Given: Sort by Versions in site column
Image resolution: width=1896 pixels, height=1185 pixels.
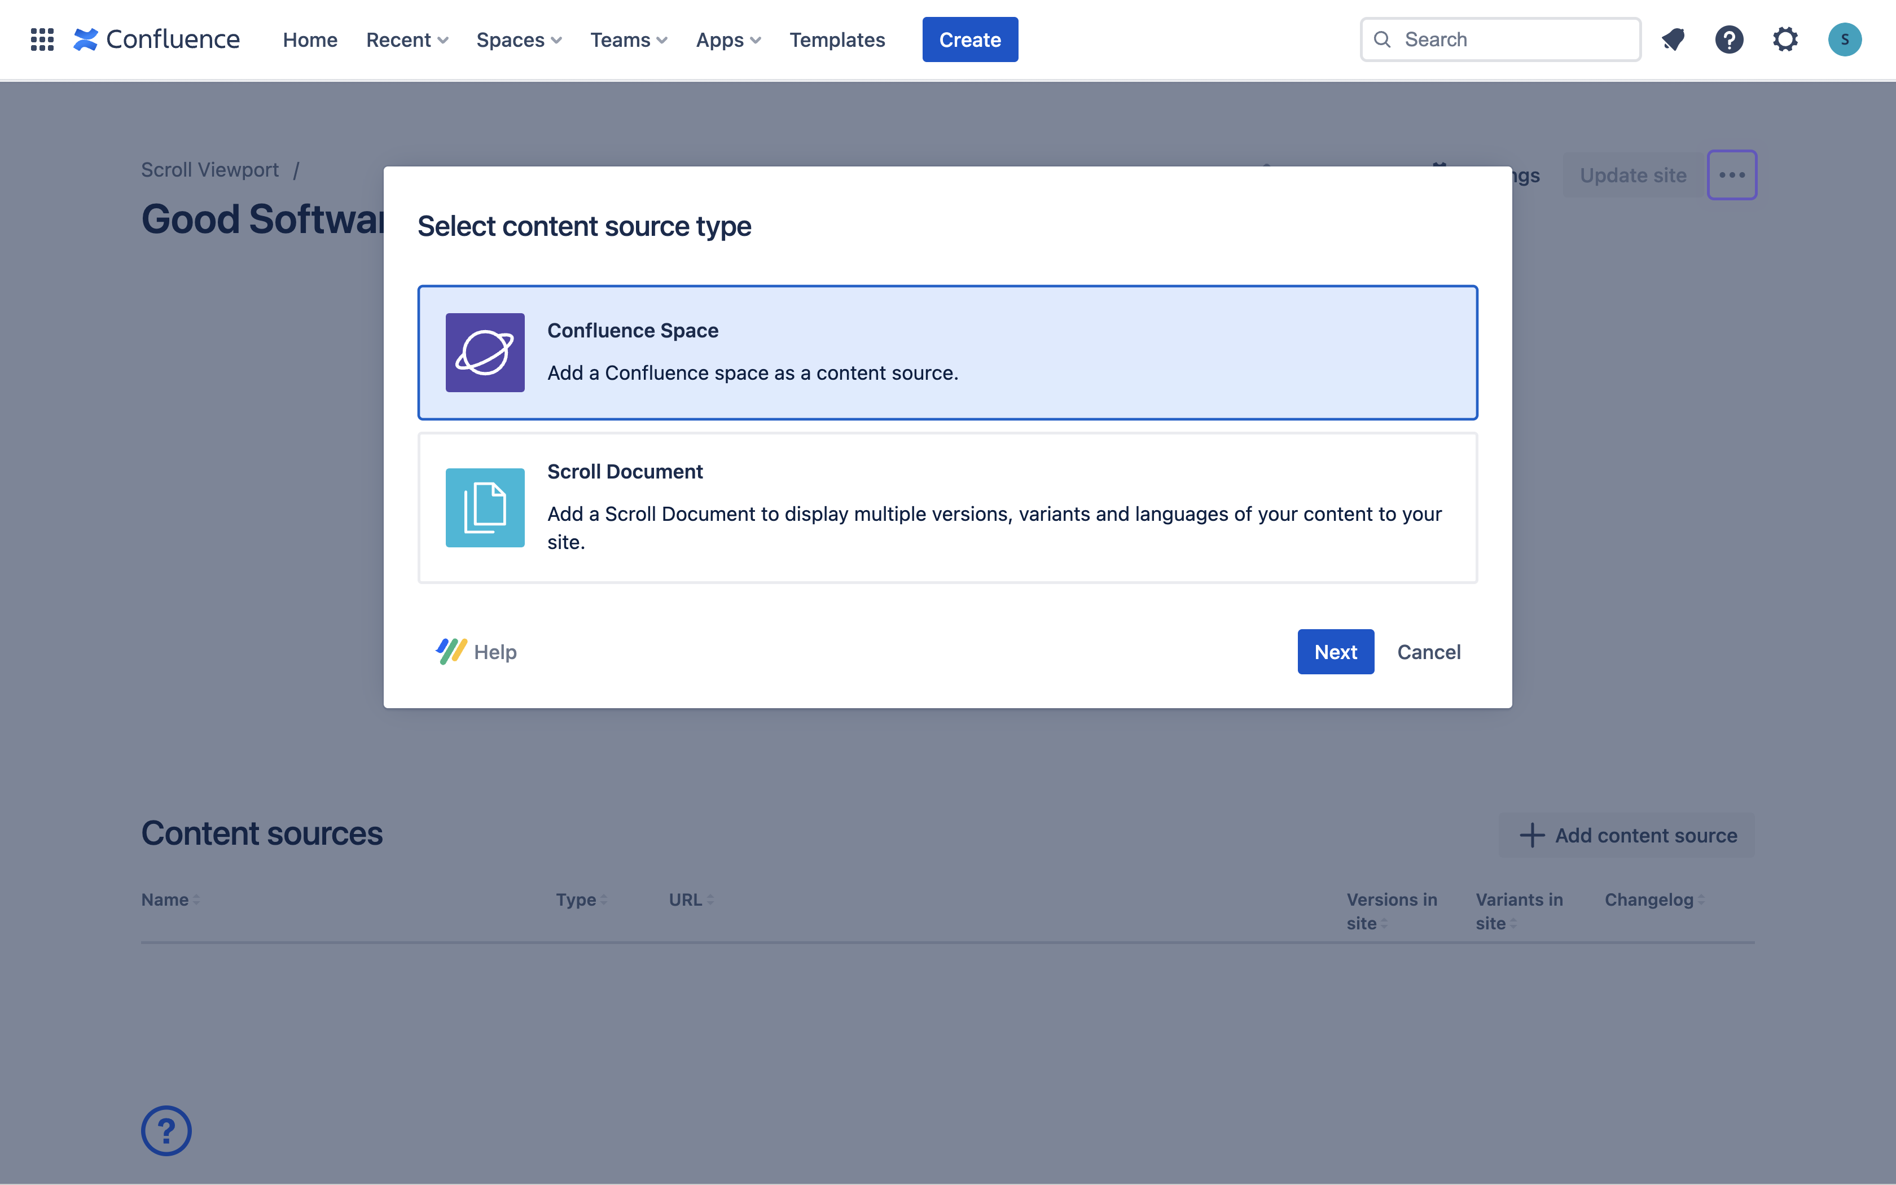Looking at the screenshot, I should click(1392, 911).
